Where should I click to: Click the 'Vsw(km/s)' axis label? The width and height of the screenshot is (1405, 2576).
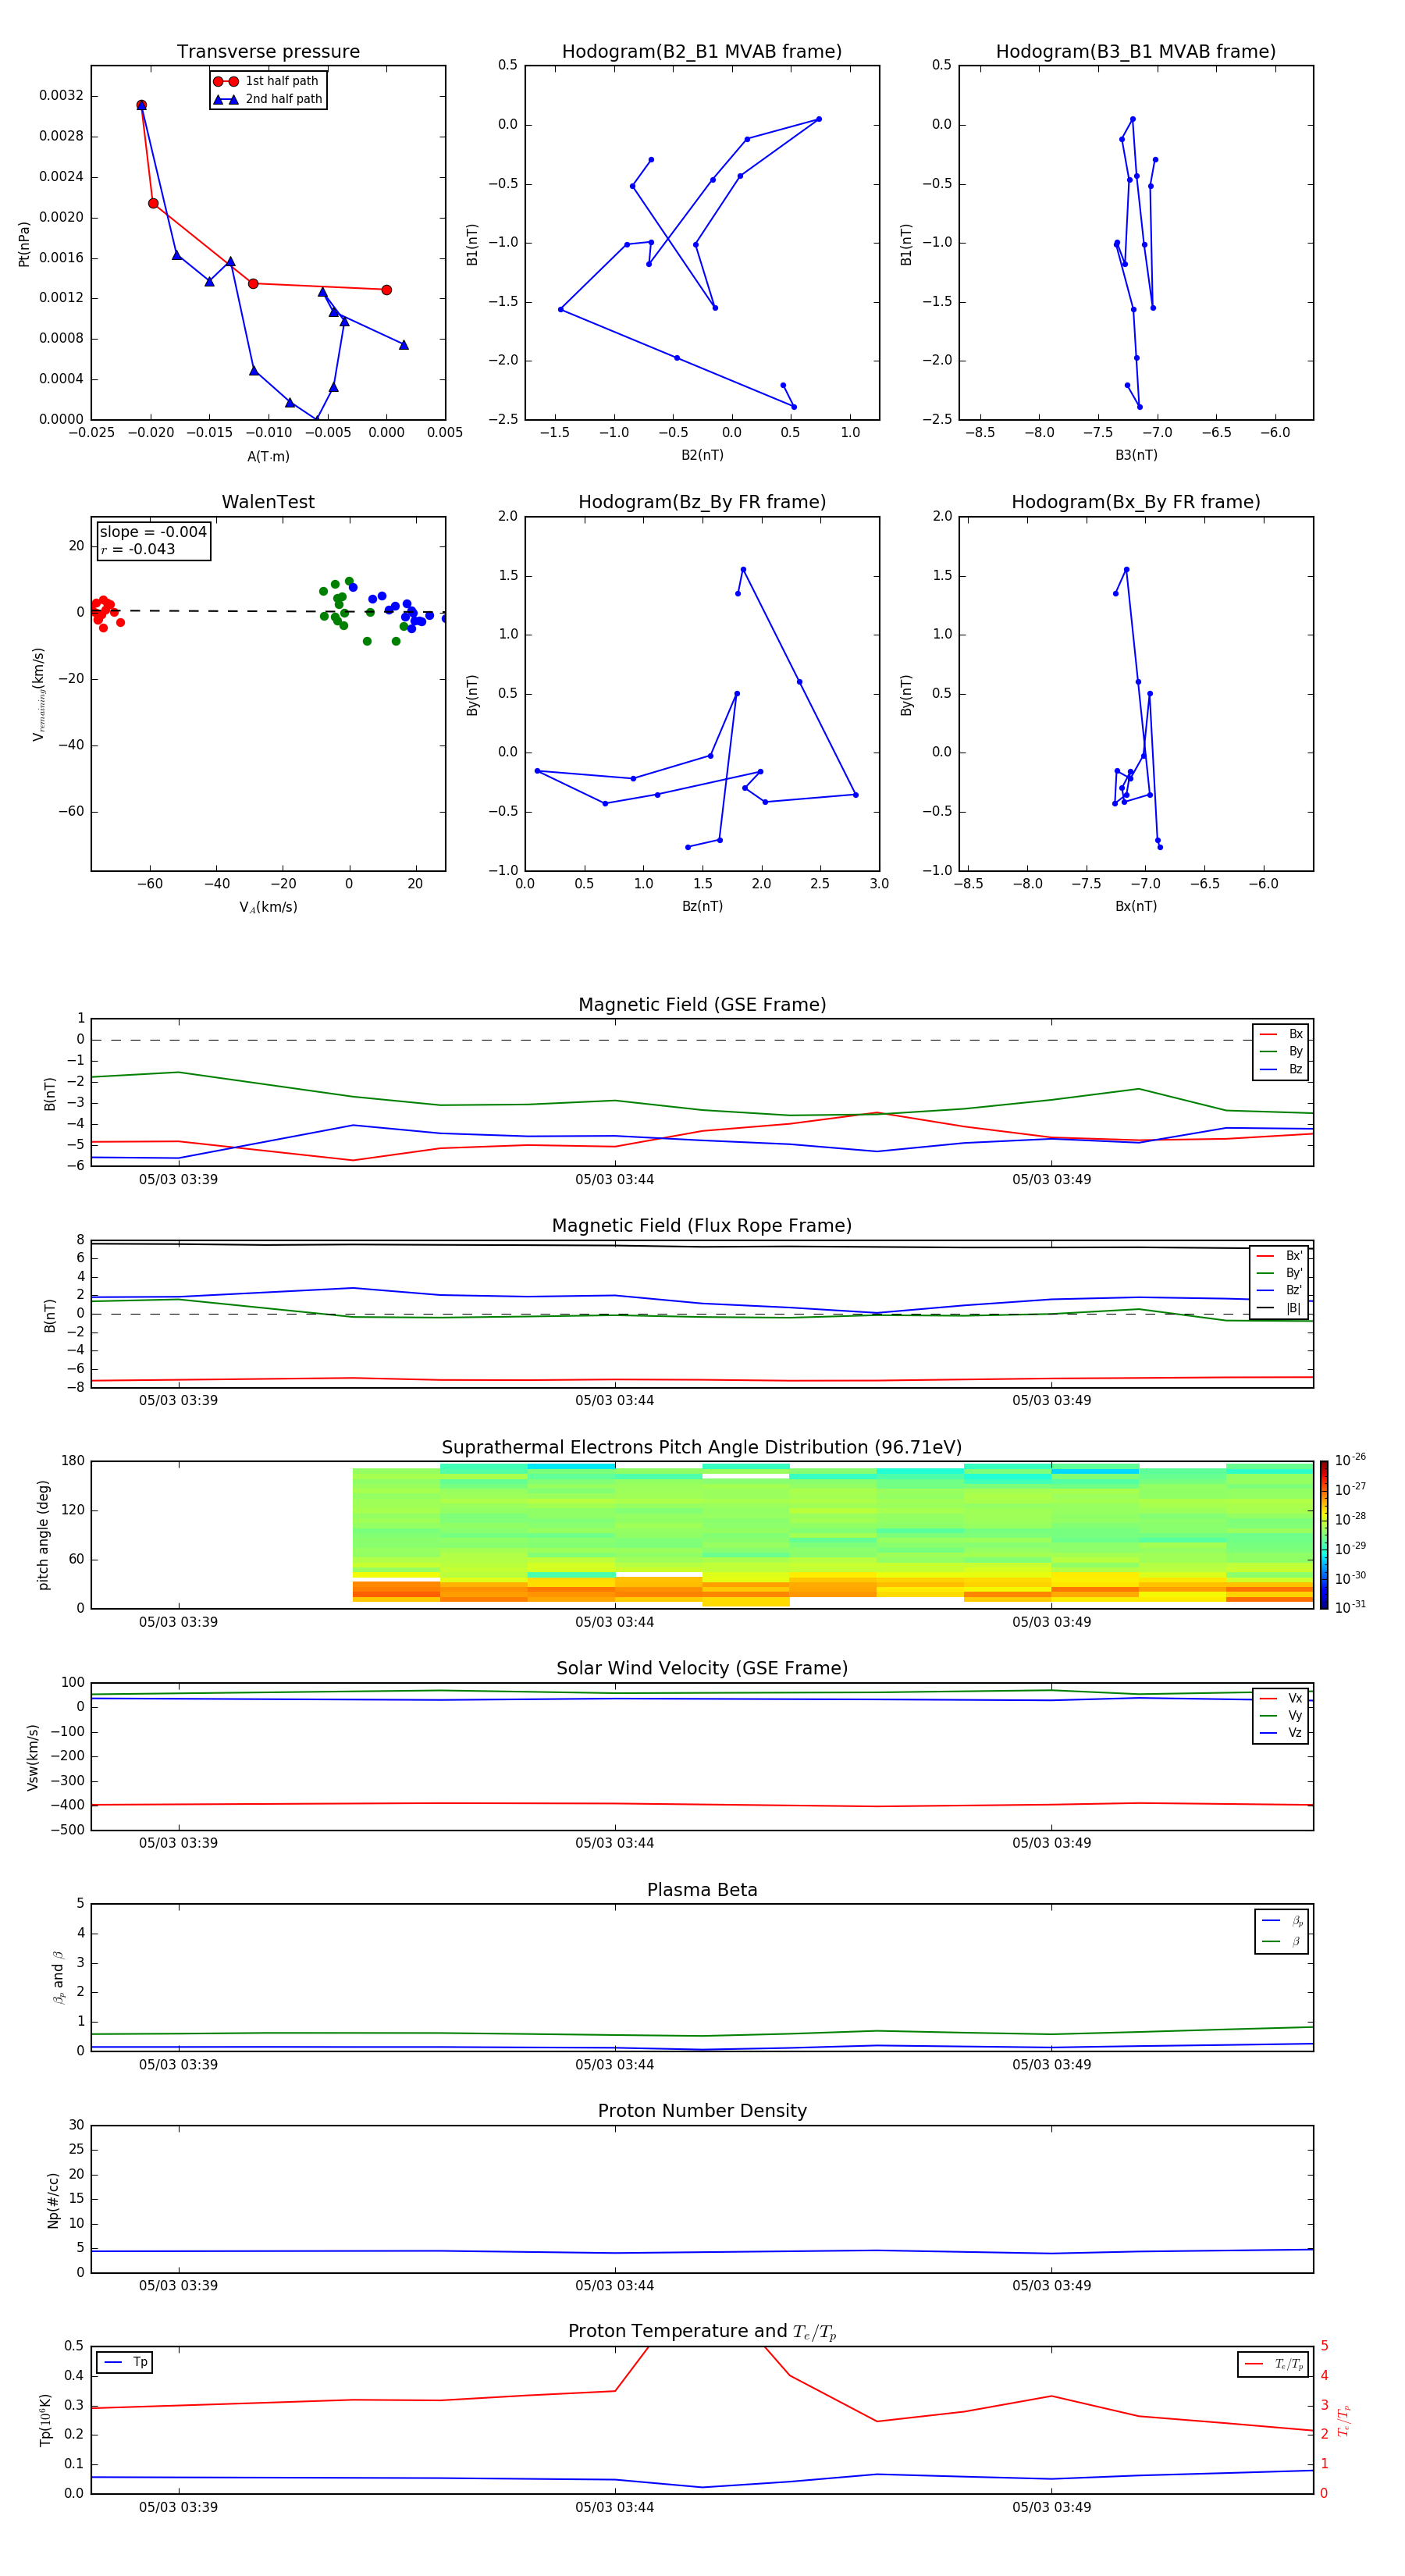(33, 1757)
